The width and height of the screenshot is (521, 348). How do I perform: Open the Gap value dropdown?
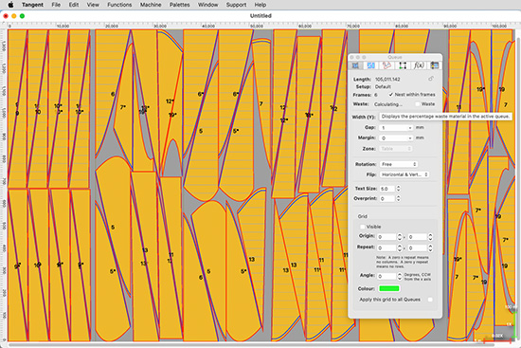396,128
